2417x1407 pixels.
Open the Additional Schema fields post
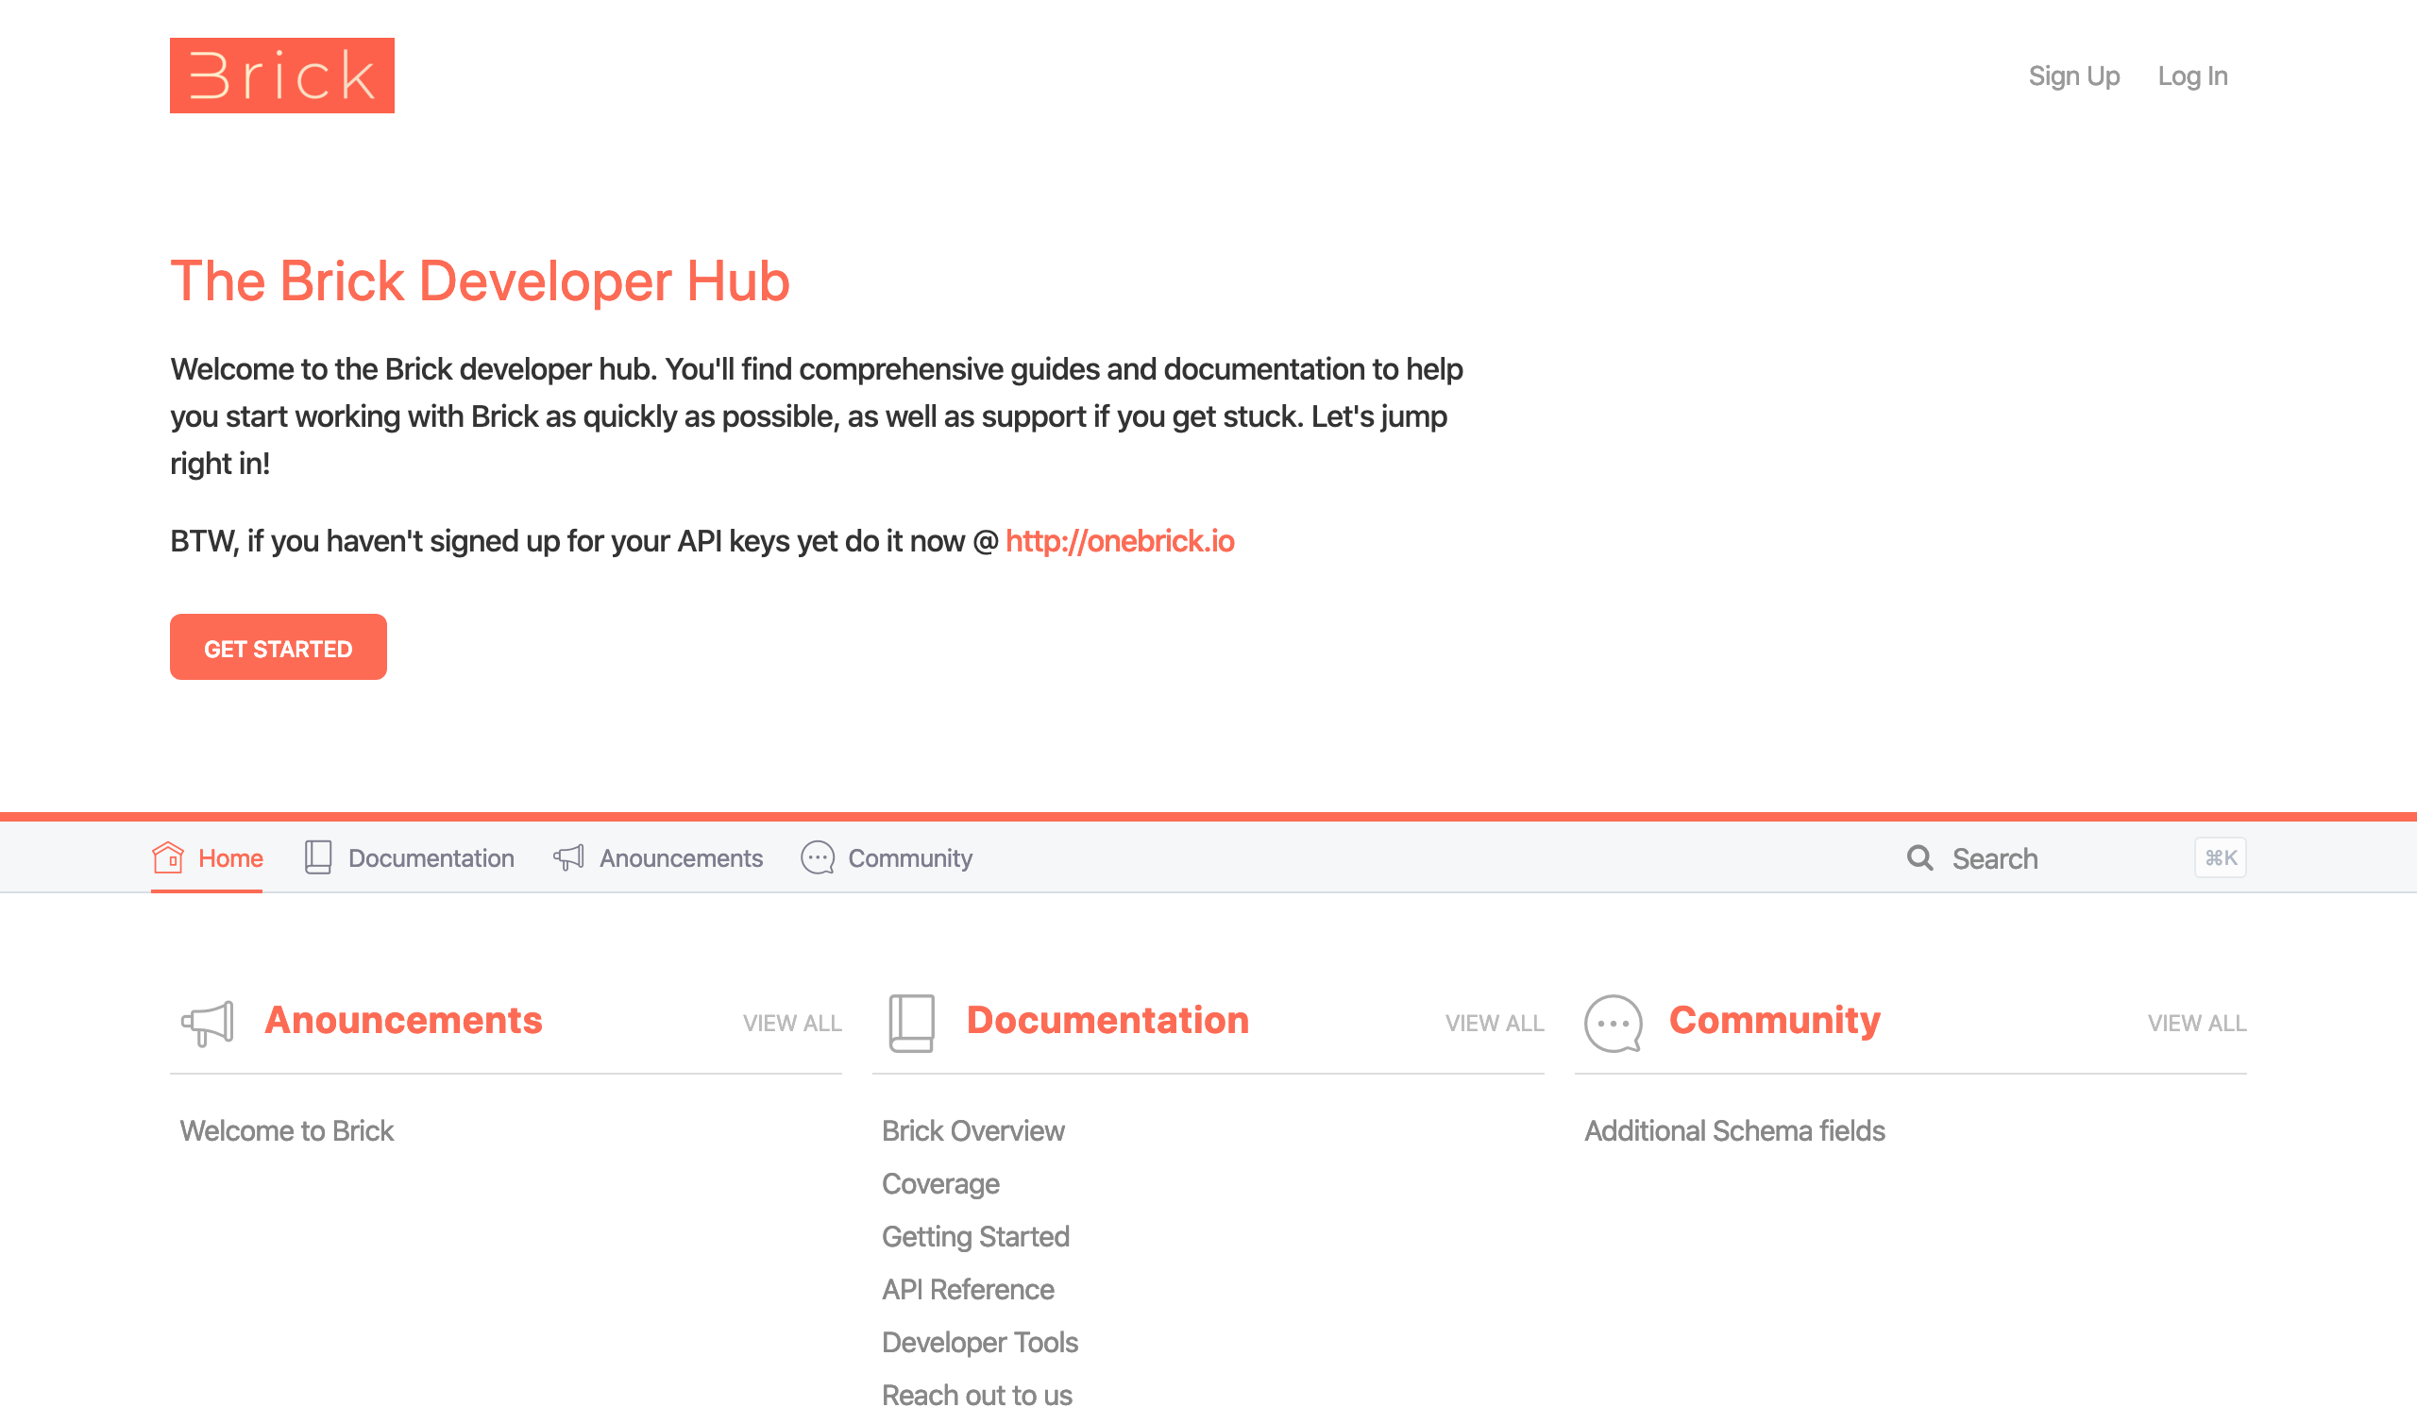(1734, 1132)
